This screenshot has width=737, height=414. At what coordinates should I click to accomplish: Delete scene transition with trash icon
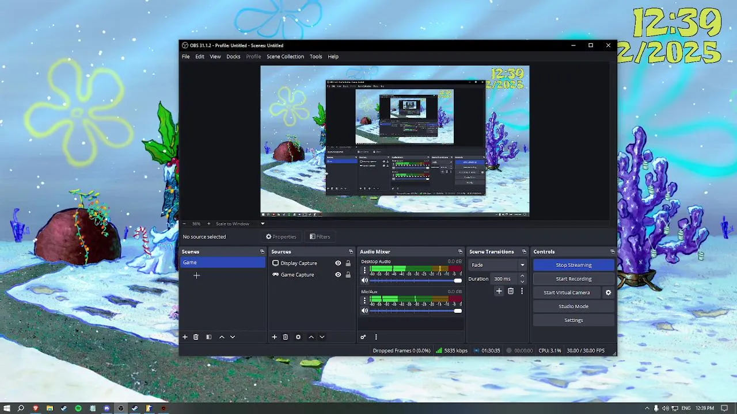coord(511,292)
